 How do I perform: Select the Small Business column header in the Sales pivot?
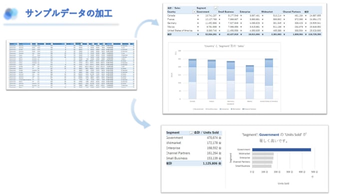click(226, 12)
